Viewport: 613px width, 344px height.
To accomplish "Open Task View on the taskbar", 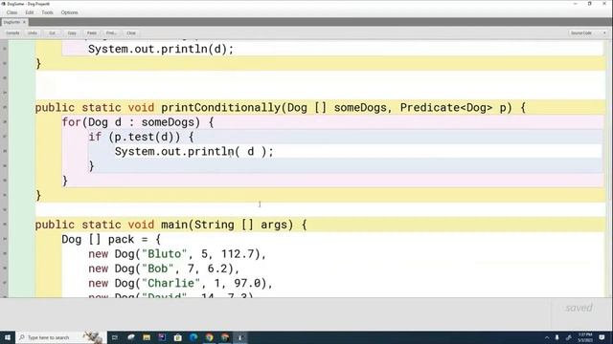I will [x=115, y=337].
